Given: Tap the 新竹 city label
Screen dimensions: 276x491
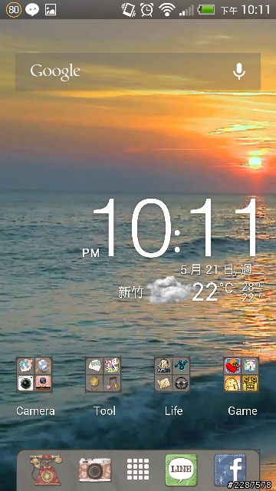Looking at the screenshot, I should point(130,293).
